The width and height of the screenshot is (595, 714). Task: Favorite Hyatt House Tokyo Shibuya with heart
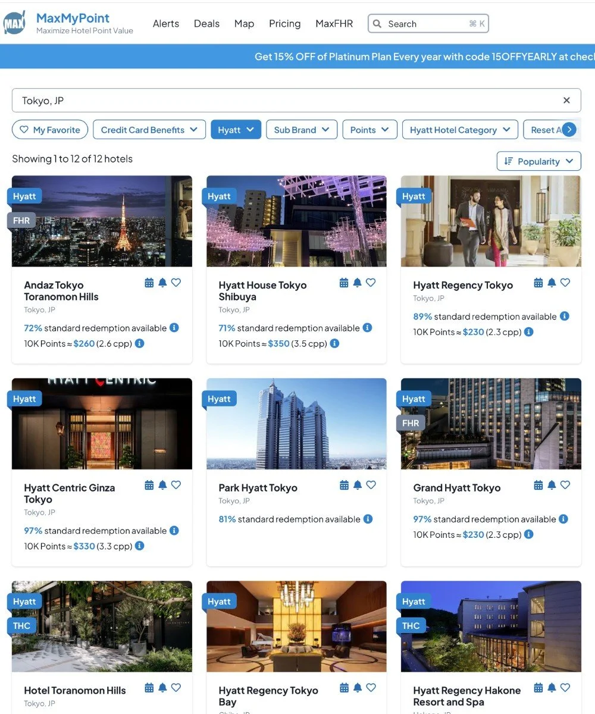[371, 283]
